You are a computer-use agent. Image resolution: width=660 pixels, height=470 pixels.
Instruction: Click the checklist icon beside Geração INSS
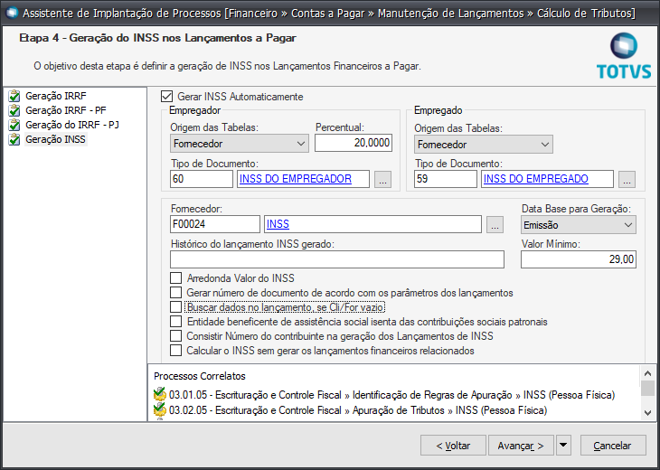[14, 139]
